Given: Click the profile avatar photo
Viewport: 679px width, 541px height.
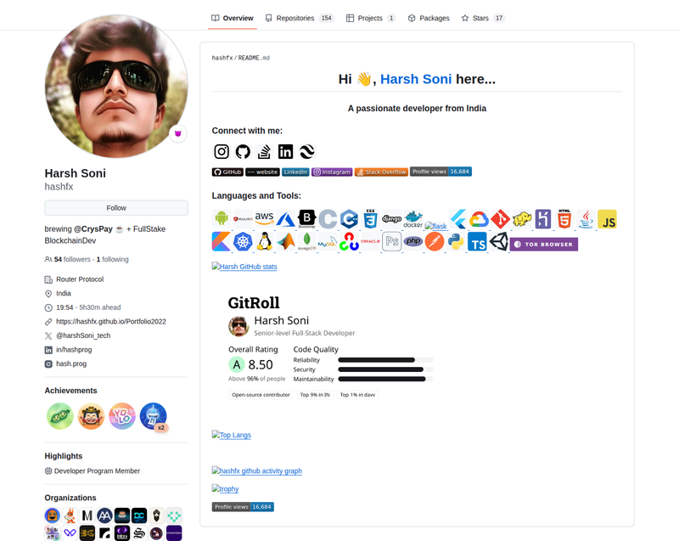Looking at the screenshot, I should coord(116,86).
